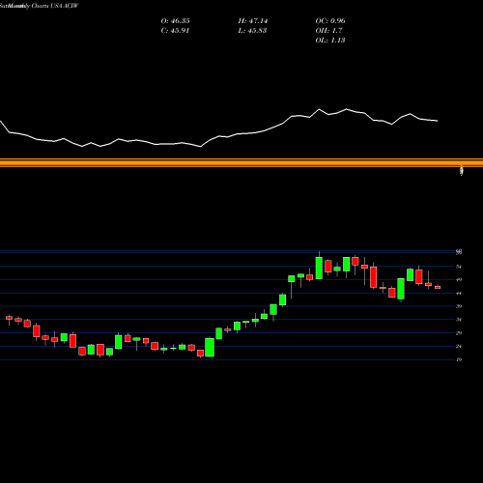
Task: Click the OL: 1.13 reading
Action: coord(330,41)
